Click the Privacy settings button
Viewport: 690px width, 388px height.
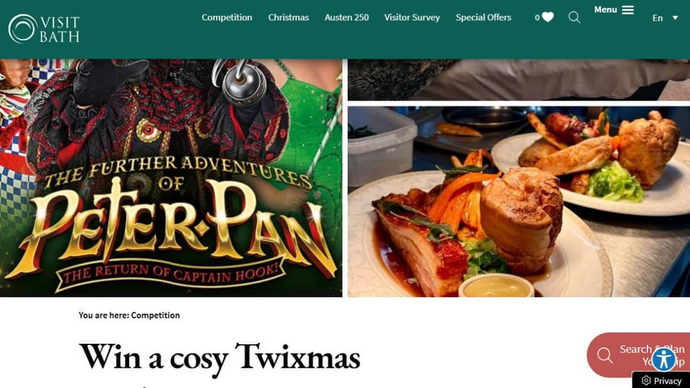(661, 381)
